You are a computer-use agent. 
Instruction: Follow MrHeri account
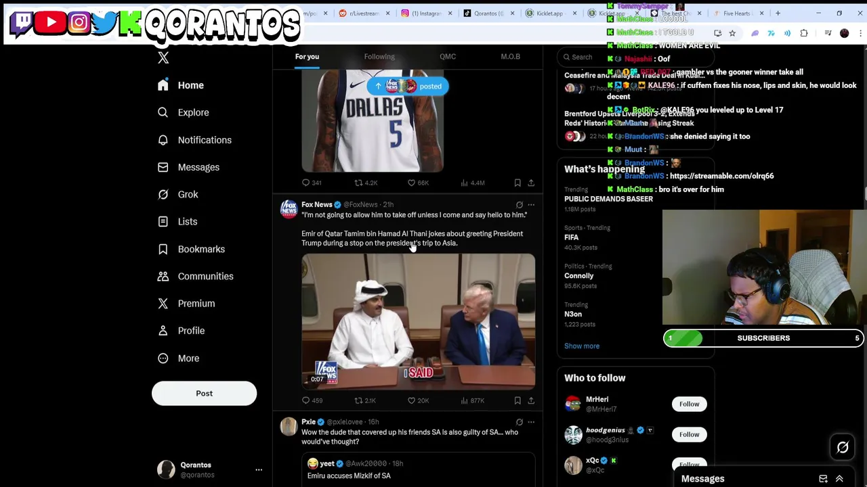click(x=689, y=404)
